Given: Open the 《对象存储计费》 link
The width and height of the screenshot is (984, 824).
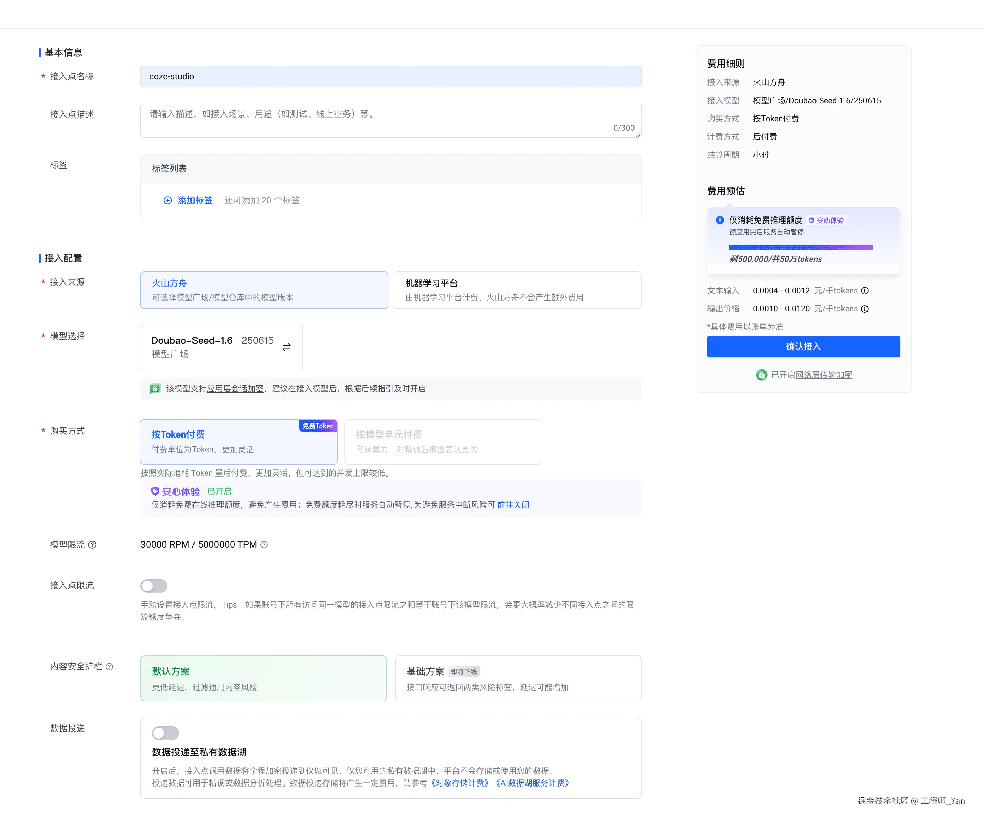Looking at the screenshot, I should [x=460, y=783].
